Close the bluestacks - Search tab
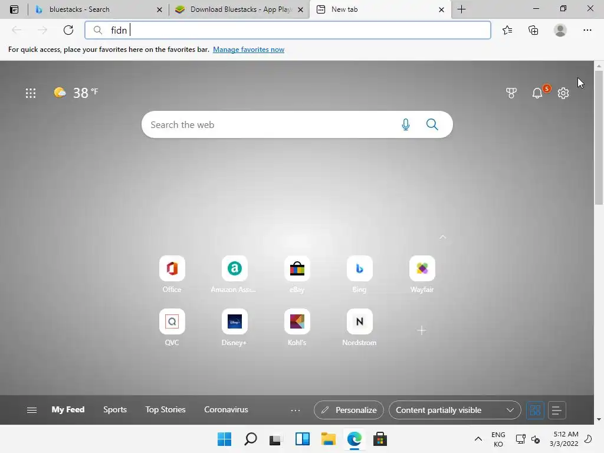The width and height of the screenshot is (604, 453). click(159, 9)
